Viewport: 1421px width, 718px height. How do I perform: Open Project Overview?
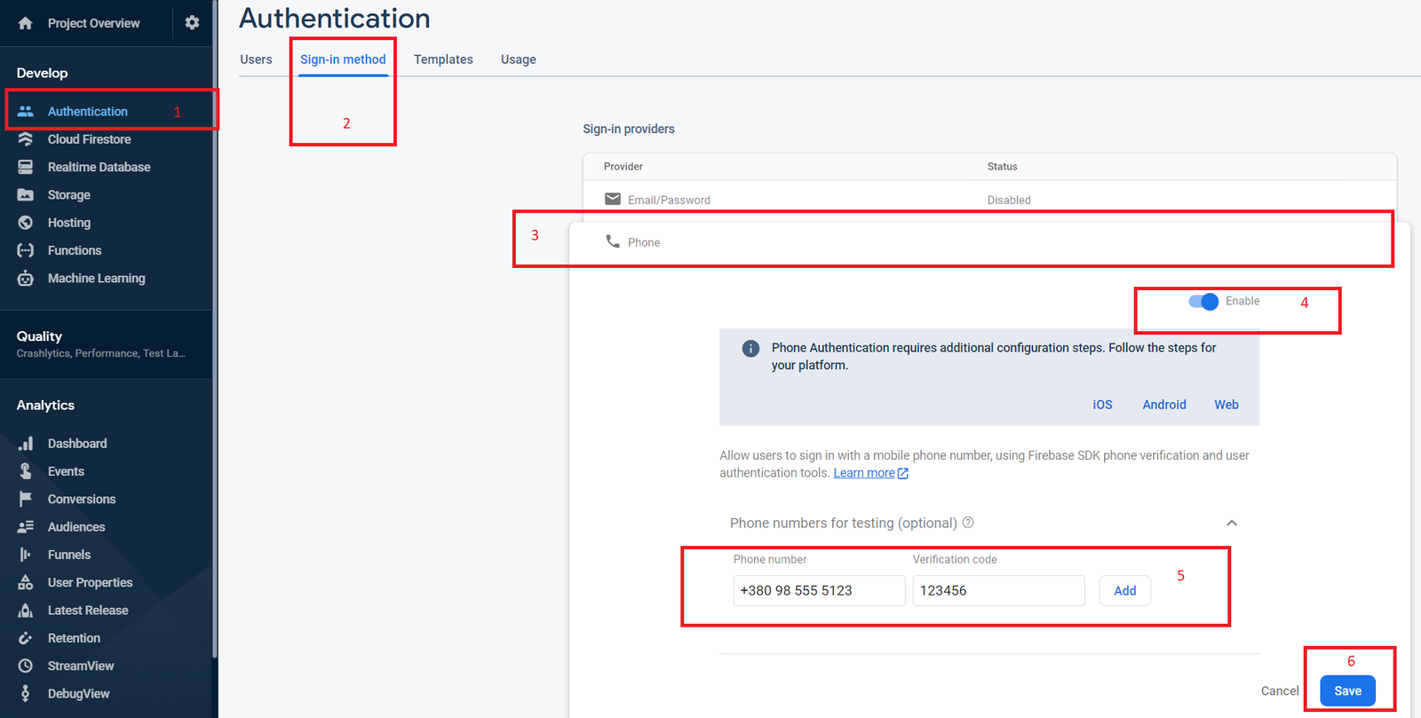pos(94,23)
